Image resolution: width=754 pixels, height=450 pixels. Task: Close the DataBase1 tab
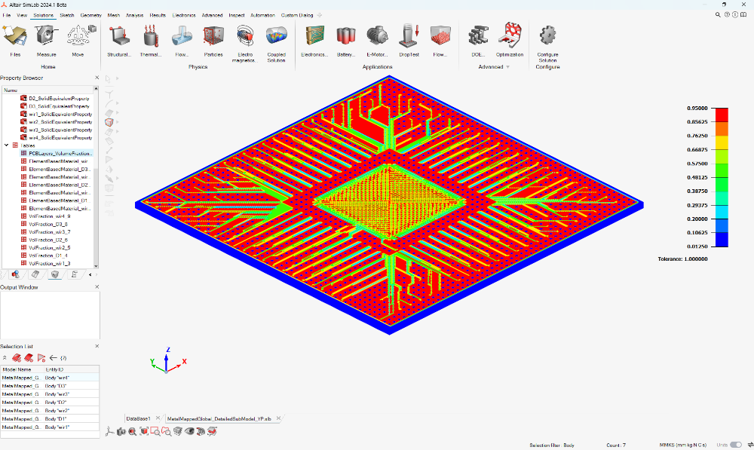click(157, 418)
